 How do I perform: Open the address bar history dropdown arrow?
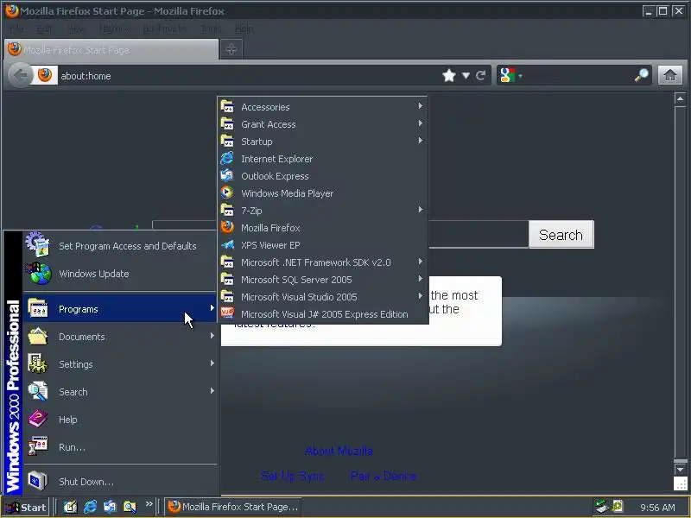coord(466,76)
